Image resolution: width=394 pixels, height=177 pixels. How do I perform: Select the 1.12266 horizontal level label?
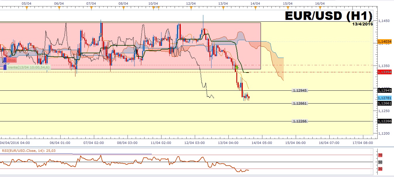(300, 121)
